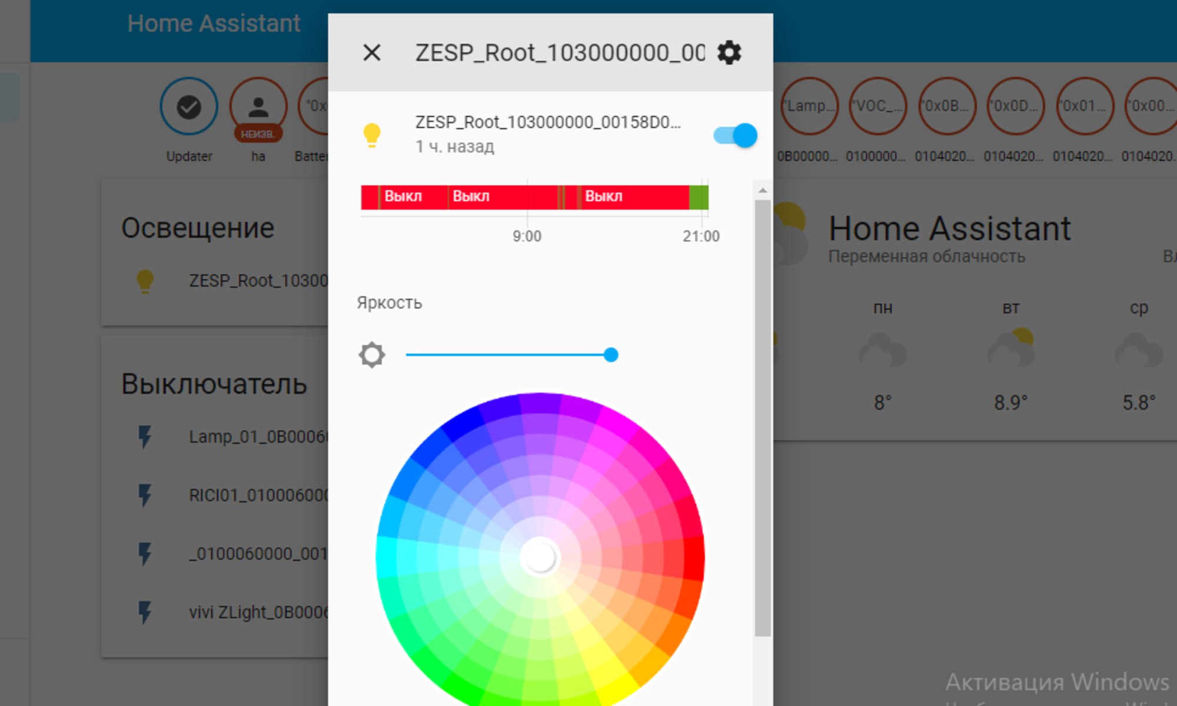Open the 0x0B badge
The width and height of the screenshot is (1177, 706).
tap(947, 106)
